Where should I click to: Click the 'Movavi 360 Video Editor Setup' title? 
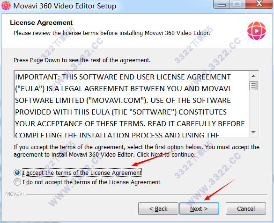65,6
